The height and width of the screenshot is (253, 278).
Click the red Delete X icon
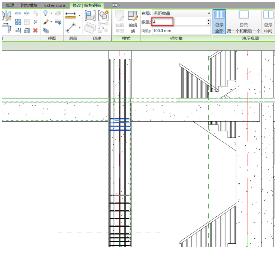click(x=35, y=31)
